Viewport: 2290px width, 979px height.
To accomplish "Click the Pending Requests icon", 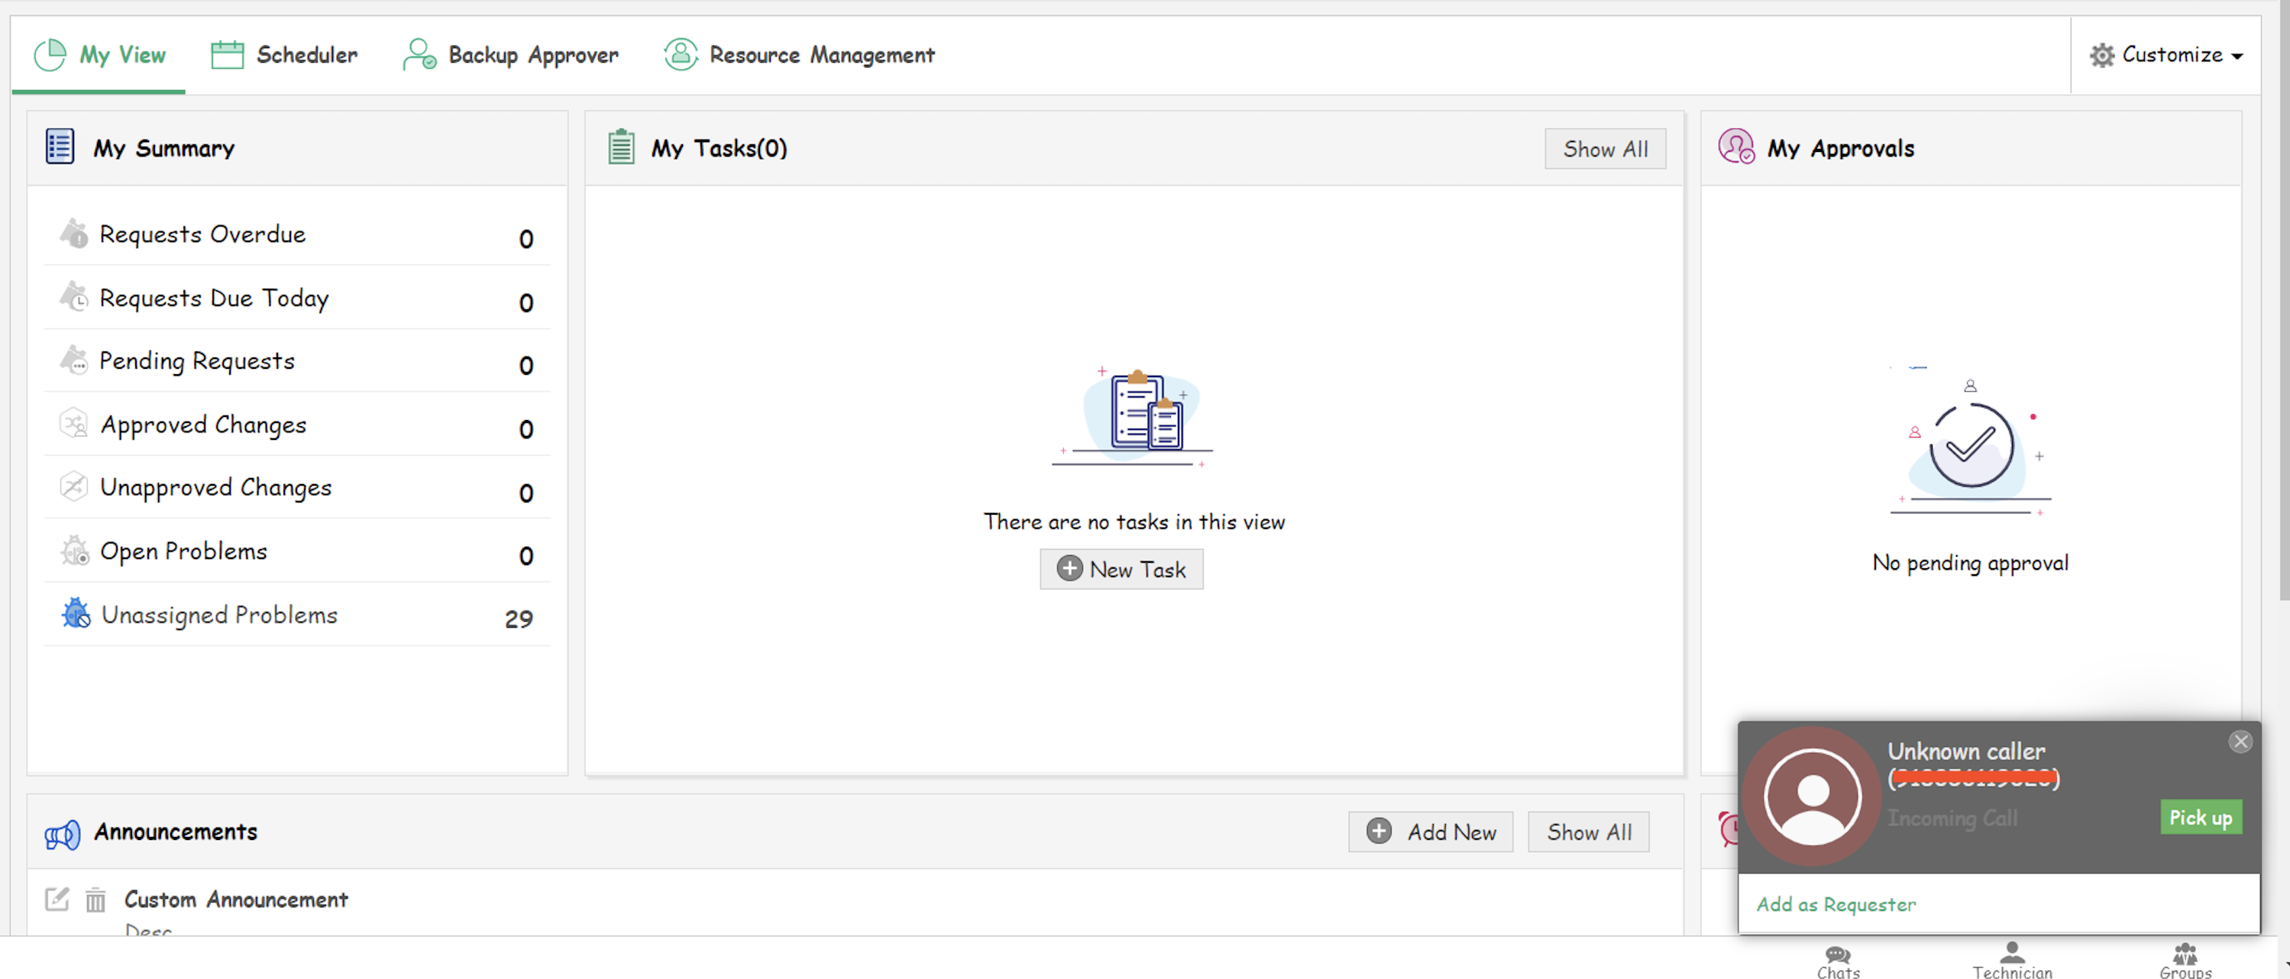I will coord(74,360).
